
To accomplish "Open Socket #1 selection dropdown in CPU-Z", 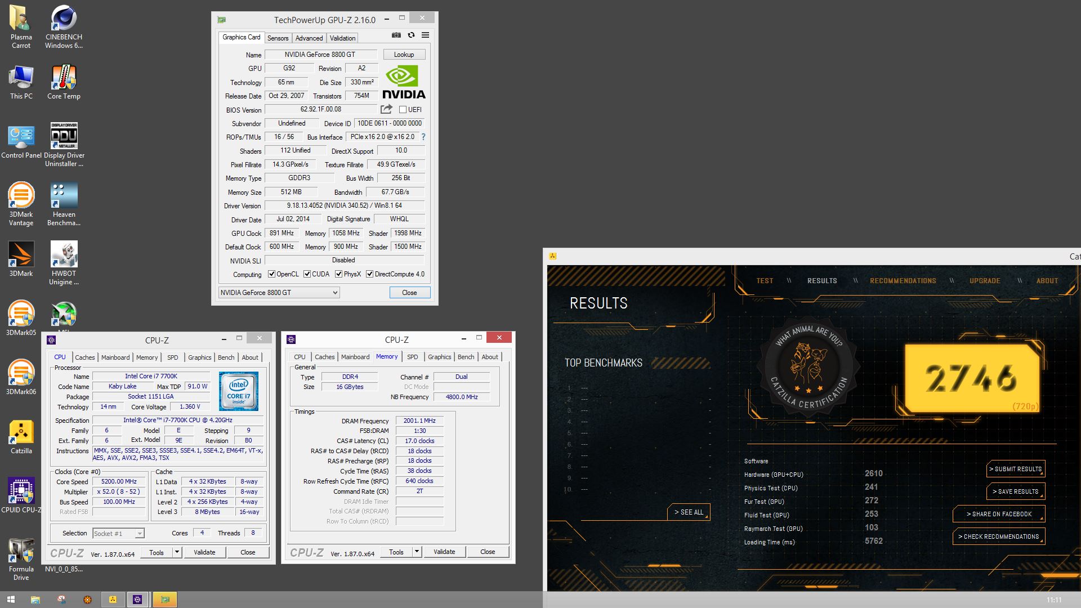I will tap(118, 533).
